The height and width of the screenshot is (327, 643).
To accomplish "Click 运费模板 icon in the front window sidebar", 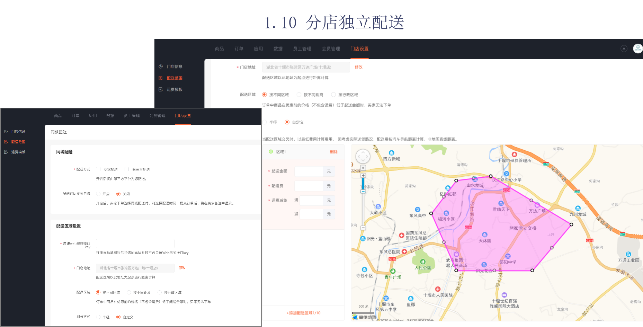I will 6,152.
